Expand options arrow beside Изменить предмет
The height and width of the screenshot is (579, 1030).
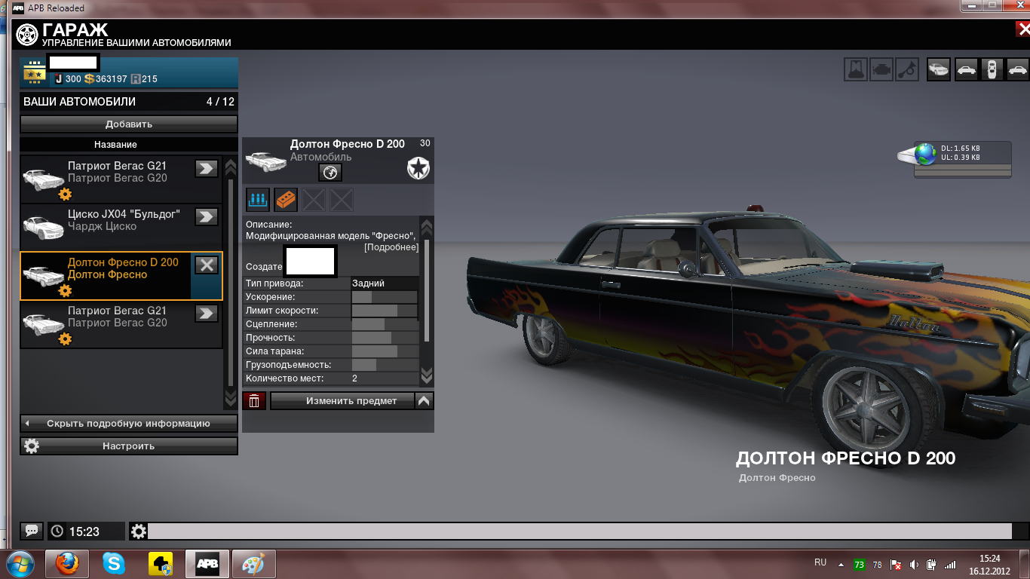coord(425,401)
